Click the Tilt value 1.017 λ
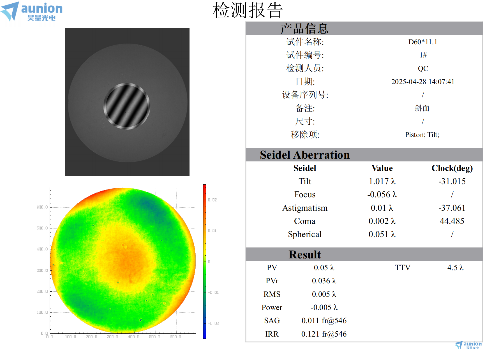Screen dimensions: 485x352 point(382,181)
